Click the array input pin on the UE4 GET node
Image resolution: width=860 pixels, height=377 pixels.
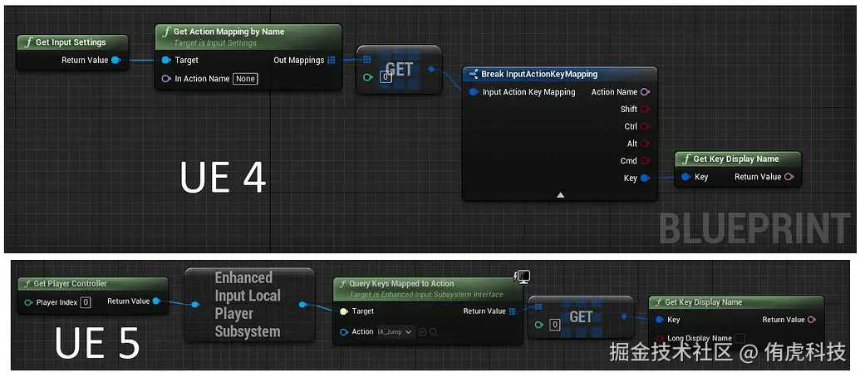click(367, 60)
